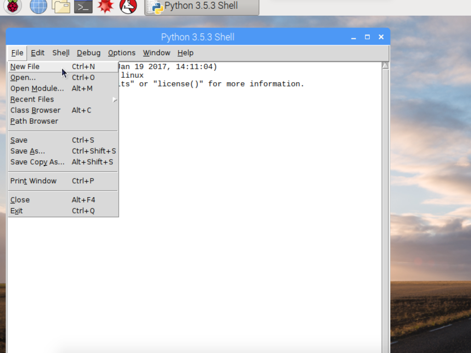Open the Options menu

pyautogui.click(x=121, y=53)
